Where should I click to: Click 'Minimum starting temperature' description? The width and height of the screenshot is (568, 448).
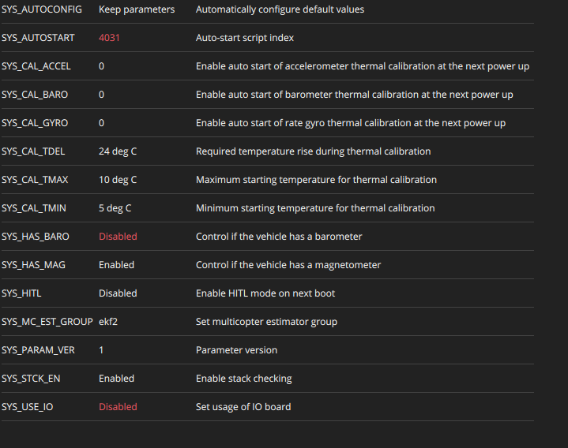coord(315,208)
